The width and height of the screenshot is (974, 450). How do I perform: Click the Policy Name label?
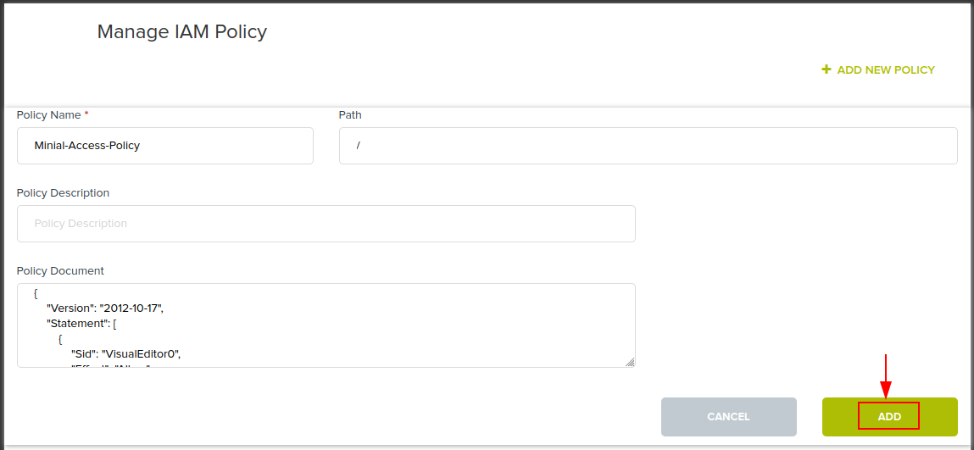pyautogui.click(x=48, y=115)
